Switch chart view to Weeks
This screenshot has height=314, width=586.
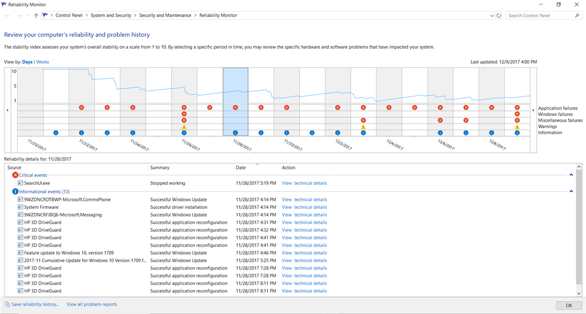pos(42,62)
